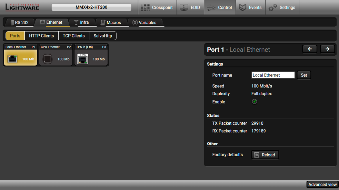This screenshot has height=190, width=339.
Task: Click the Ethernet subtab port icon
Action: 42,22
